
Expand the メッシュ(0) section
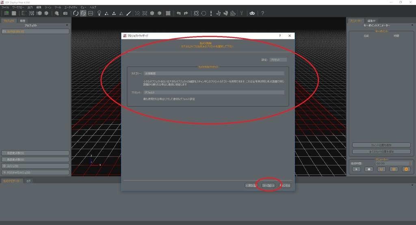click(x=35, y=166)
